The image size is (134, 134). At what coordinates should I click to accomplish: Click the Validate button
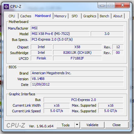pos(93,125)
